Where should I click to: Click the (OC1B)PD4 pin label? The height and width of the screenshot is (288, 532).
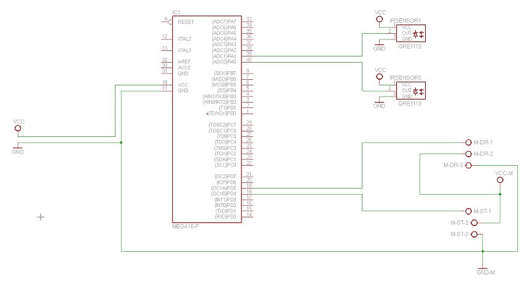pos(224,194)
